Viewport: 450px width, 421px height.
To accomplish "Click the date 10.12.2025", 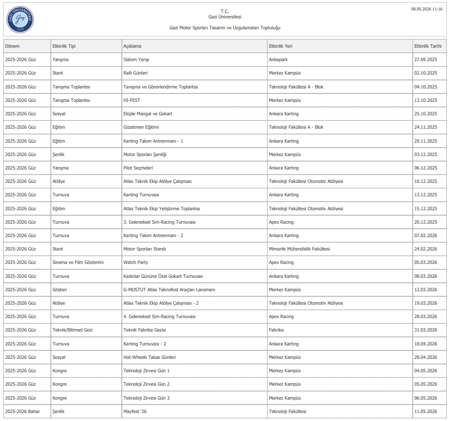I will tap(426, 181).
